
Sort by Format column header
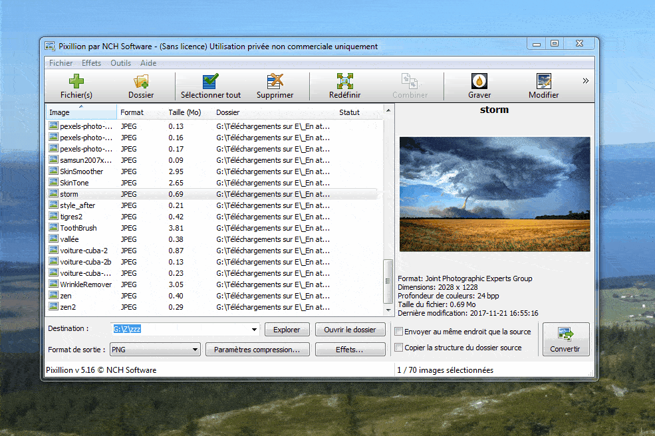coord(141,112)
